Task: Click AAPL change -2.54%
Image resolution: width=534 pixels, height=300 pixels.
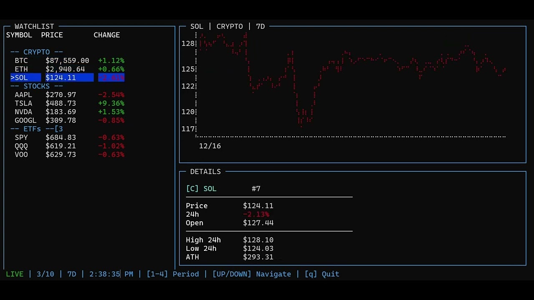Action: [x=111, y=95]
